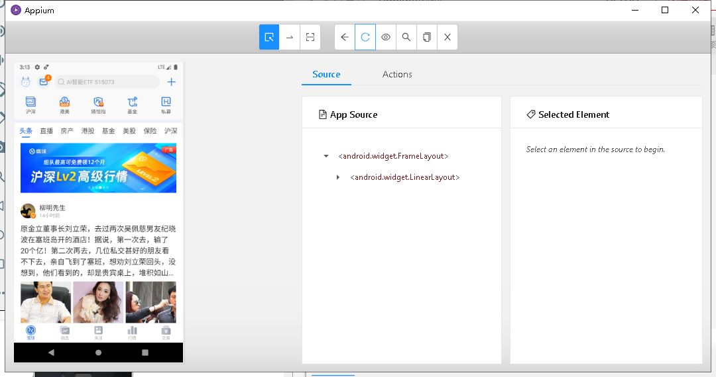Tap the 关注 bottom nav icon
Viewport: 716px width, 377px height.
(x=98, y=333)
